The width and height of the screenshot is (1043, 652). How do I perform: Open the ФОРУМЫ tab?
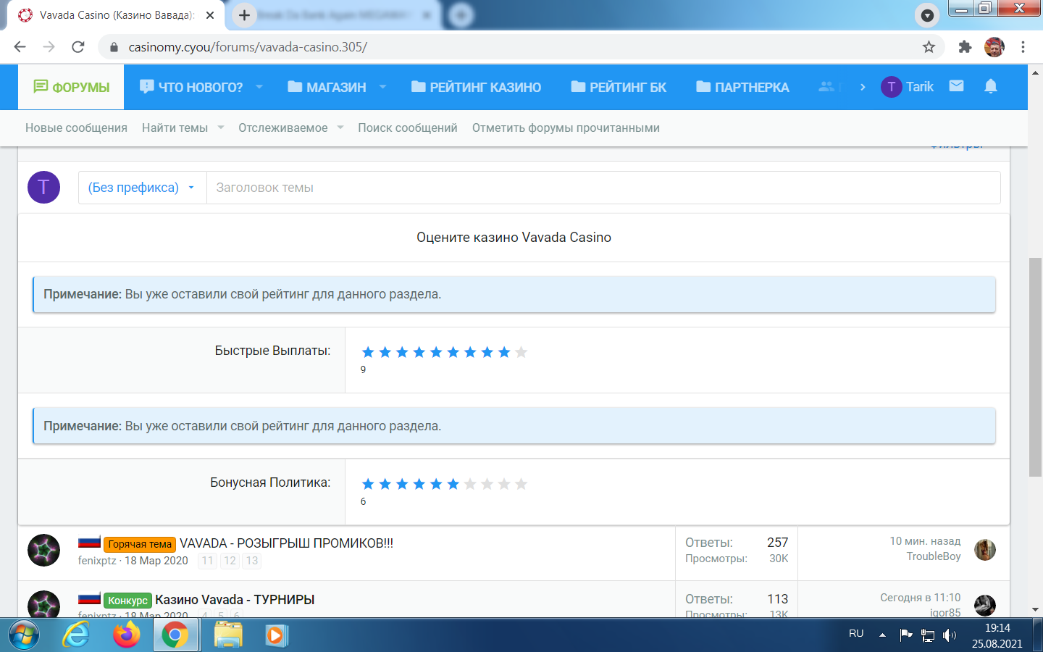(x=71, y=87)
